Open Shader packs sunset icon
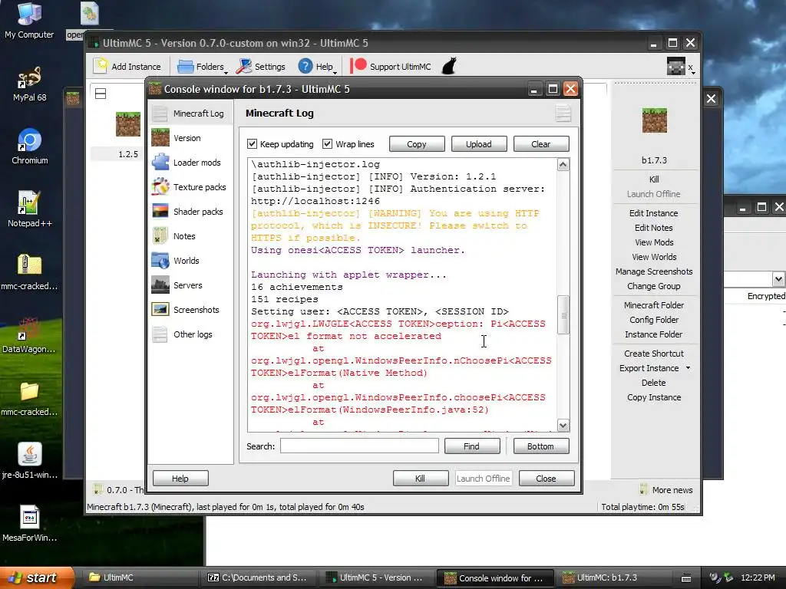 160,212
